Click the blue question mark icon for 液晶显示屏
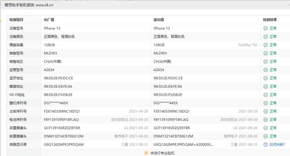This screenshot has height=156, width=290. (266, 144)
